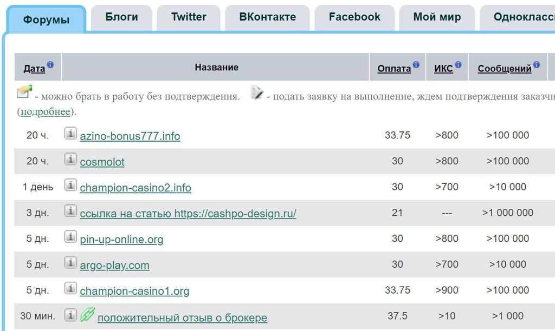Open the cashpo-design.ru article task
The width and height of the screenshot is (555, 331).
188,214
